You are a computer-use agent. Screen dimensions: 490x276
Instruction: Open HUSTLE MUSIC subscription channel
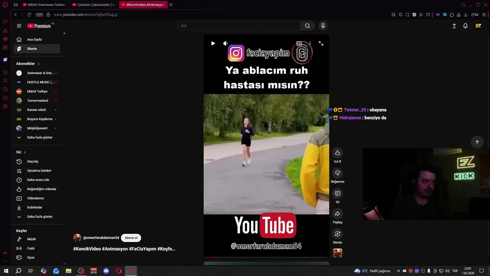click(x=37, y=82)
